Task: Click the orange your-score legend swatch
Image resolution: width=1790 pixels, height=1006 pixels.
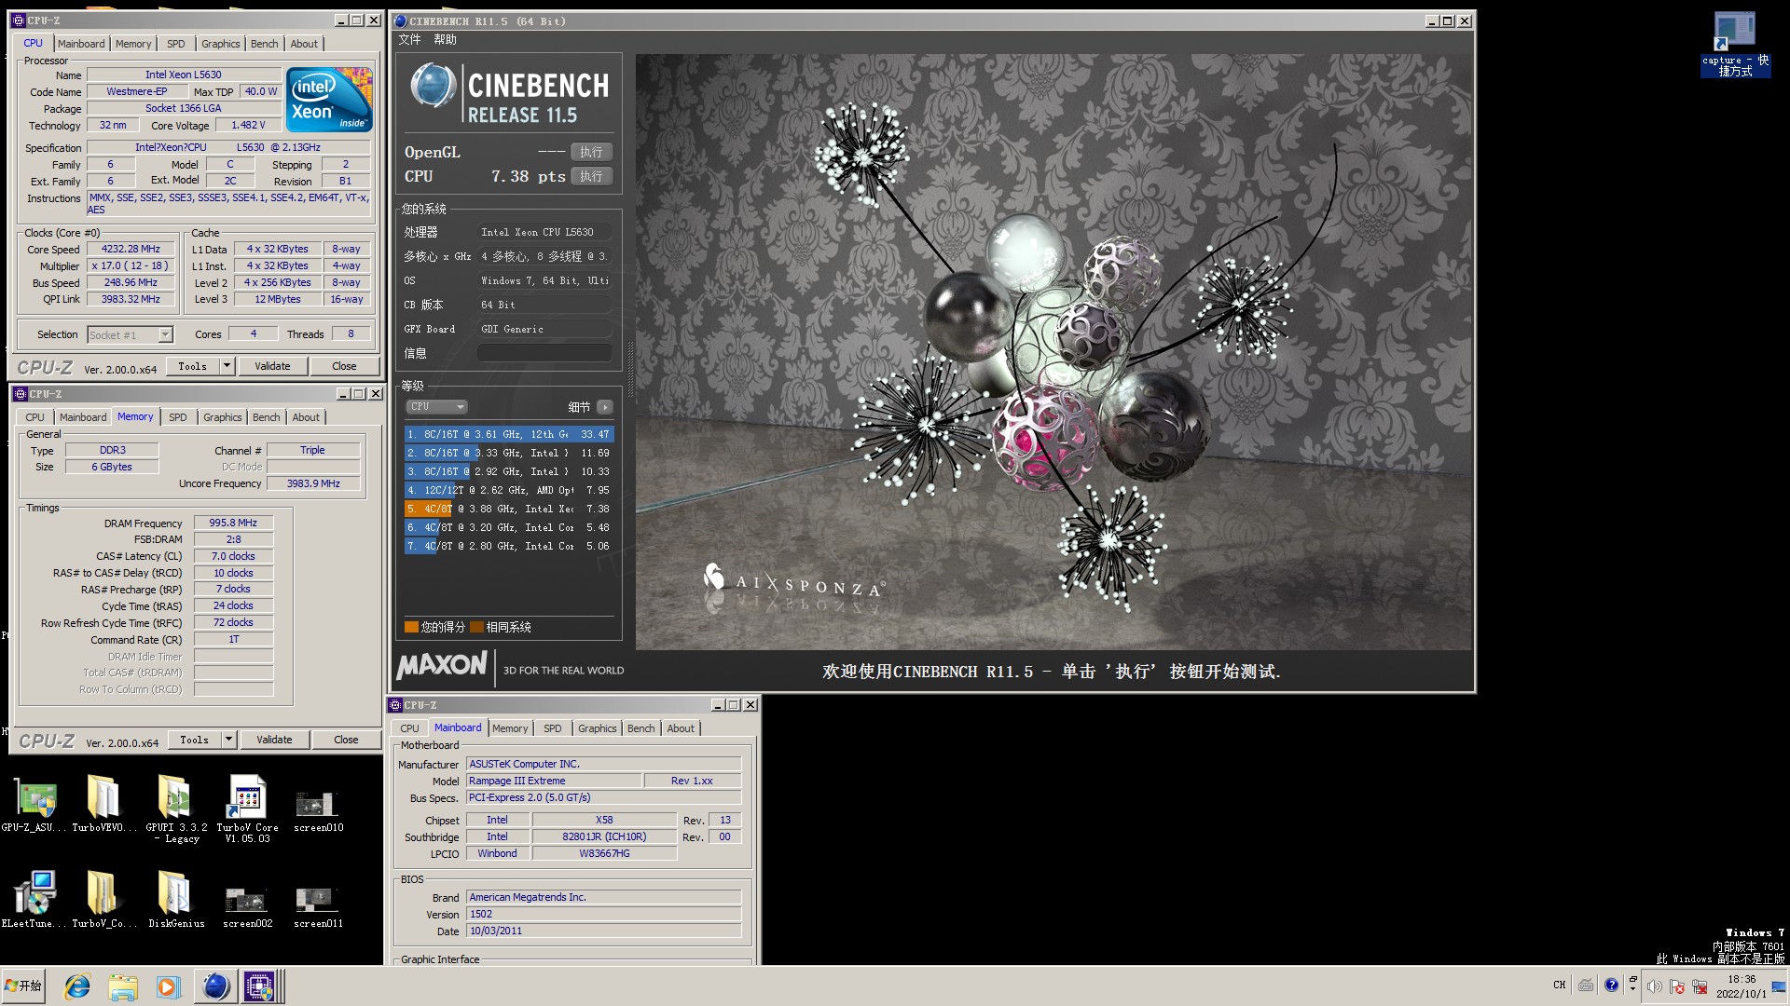Action: [411, 627]
